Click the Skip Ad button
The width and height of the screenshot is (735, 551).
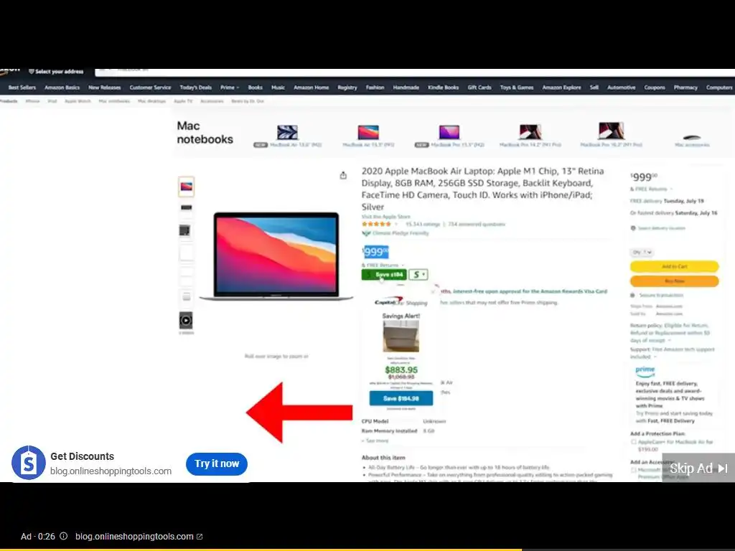click(698, 468)
